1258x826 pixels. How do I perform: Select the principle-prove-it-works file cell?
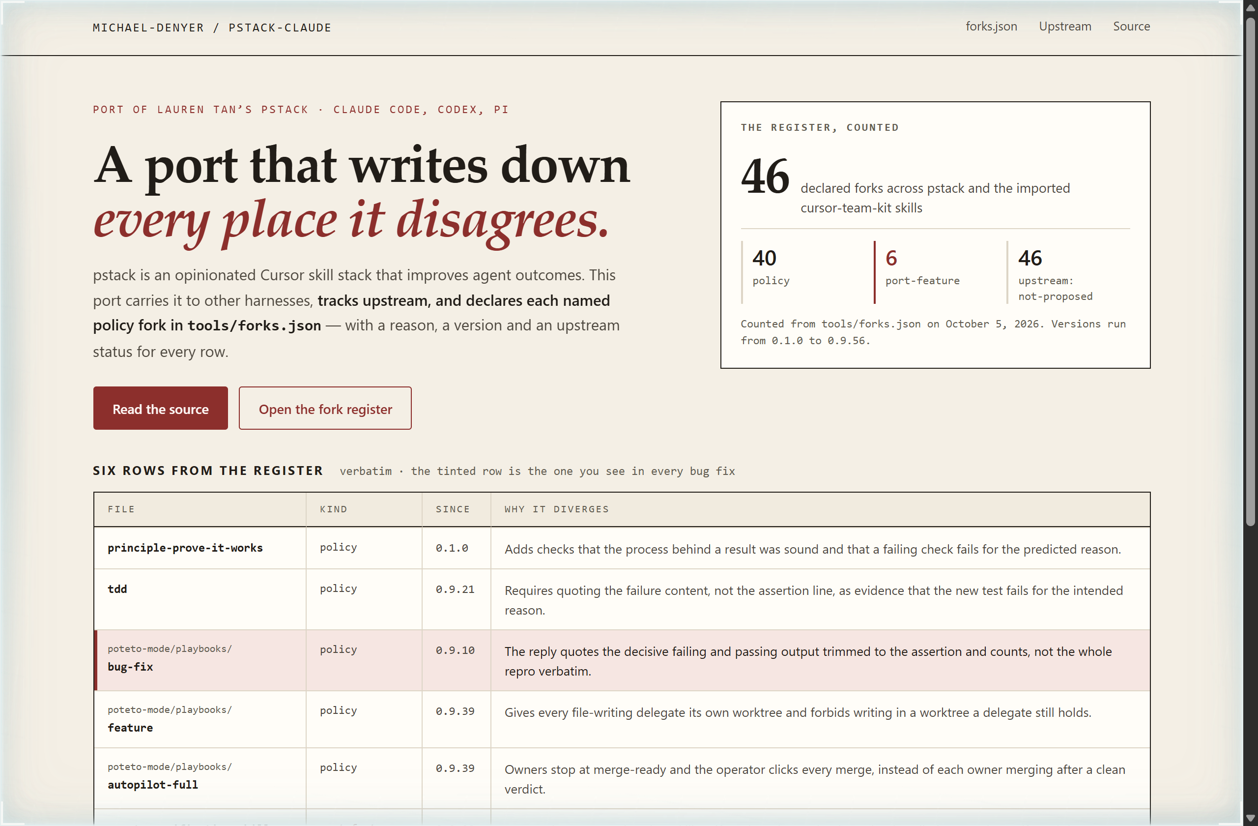[200, 548]
